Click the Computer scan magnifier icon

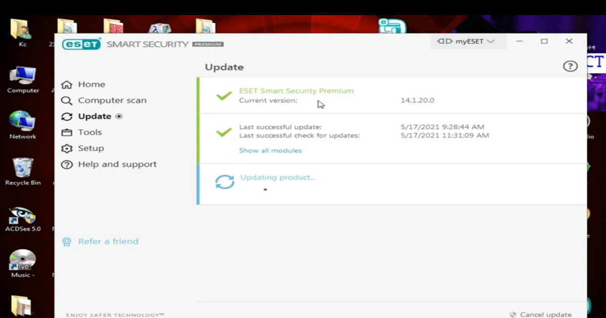tap(67, 100)
